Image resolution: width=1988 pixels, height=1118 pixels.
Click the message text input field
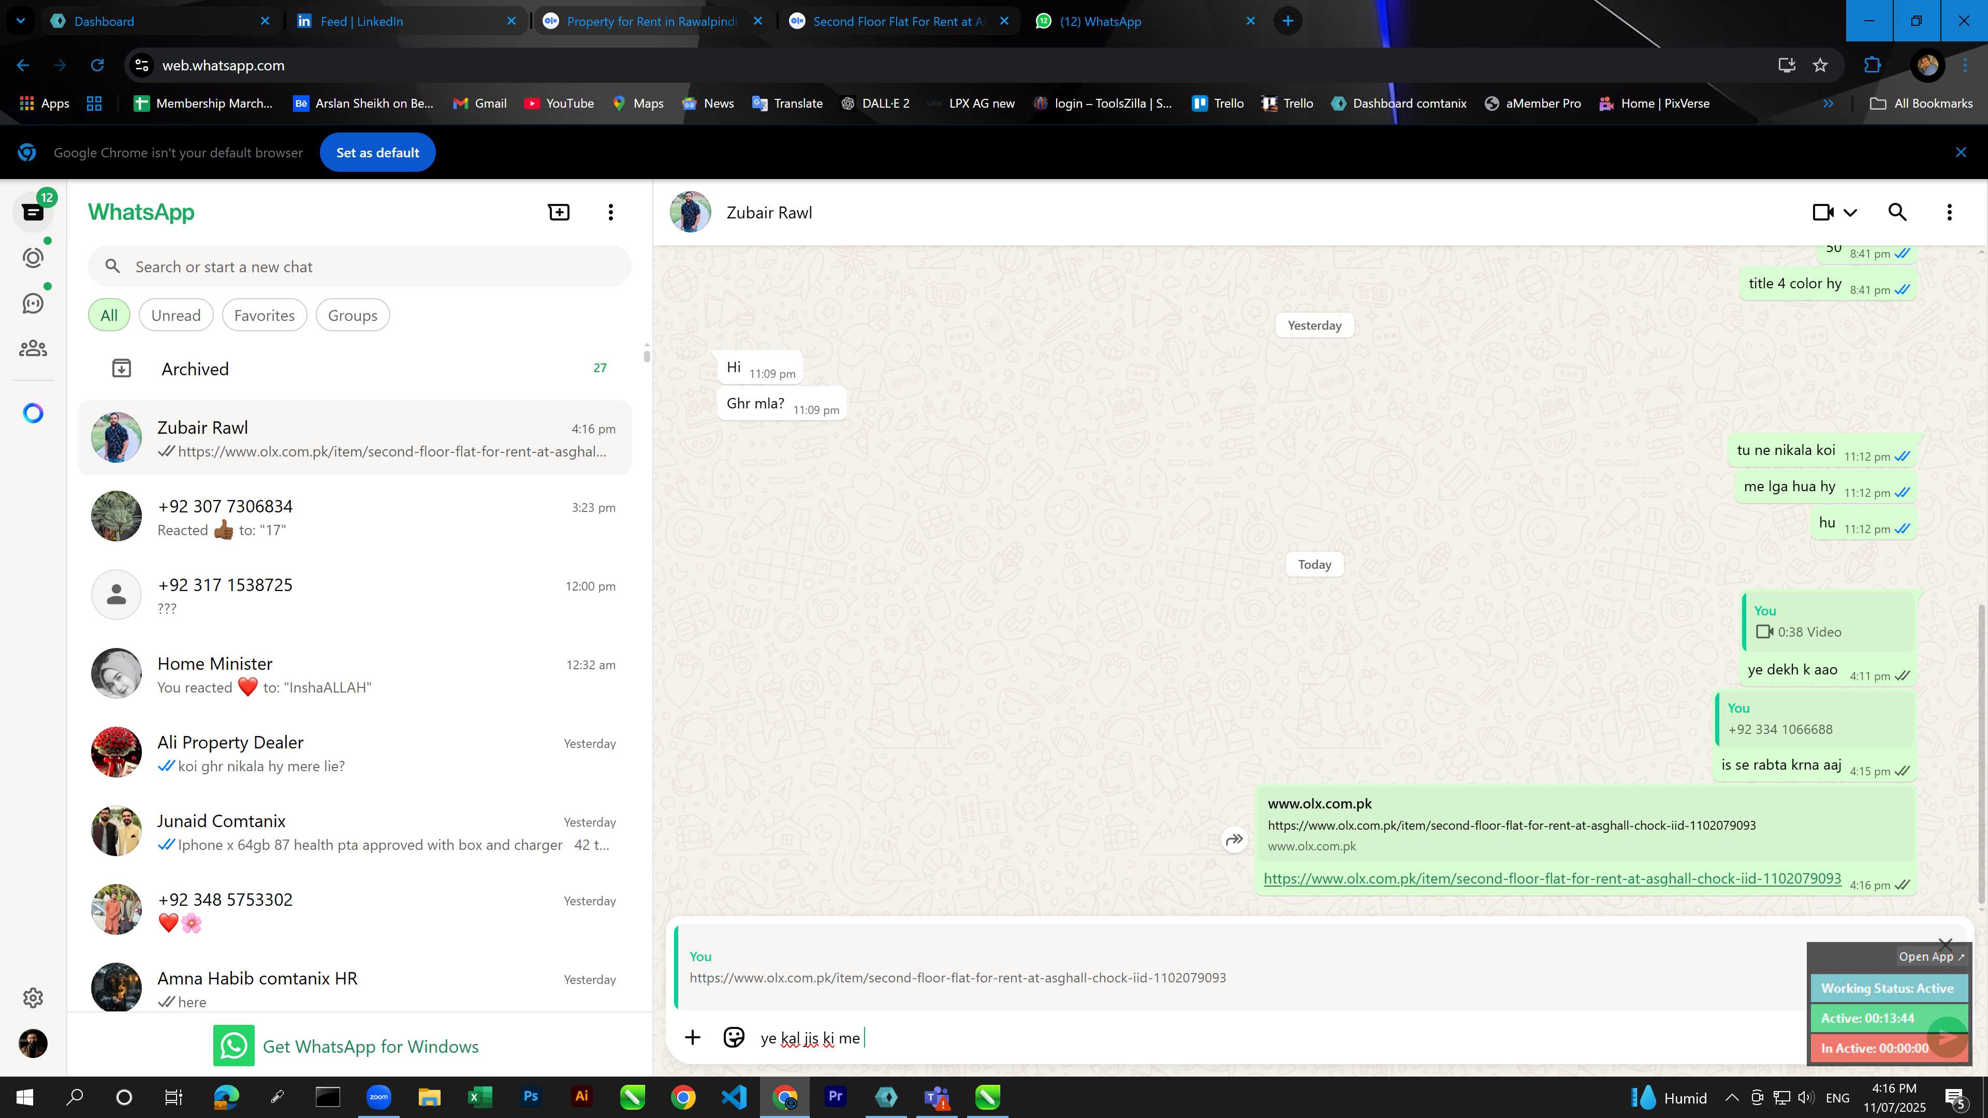[1274, 1038]
